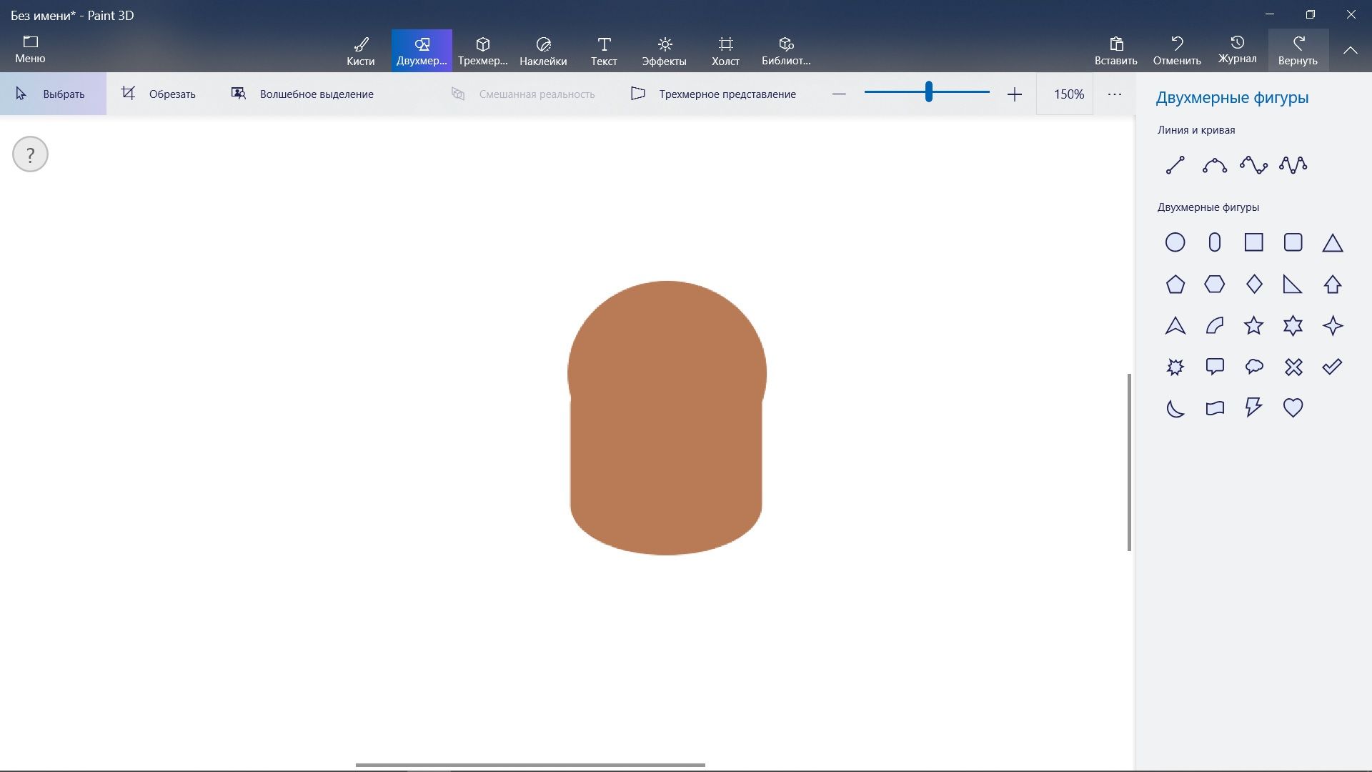1372x772 pixels.
Task: Choose the Starburst shape
Action: pos(1175,367)
